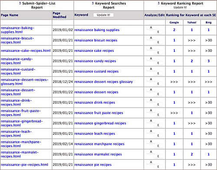Click keyword 'renaissance baking supplies'
This screenshot has height=170, width=217.
[97, 30]
